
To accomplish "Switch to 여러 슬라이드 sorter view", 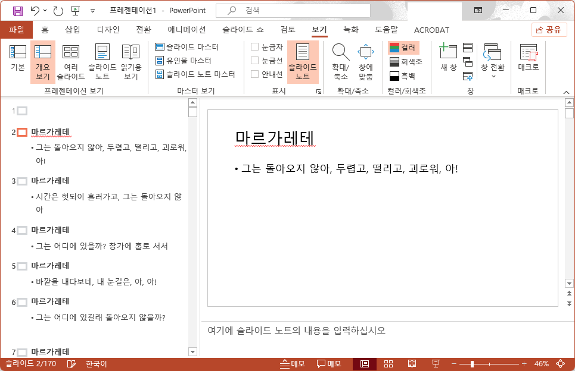I will 71,61.
